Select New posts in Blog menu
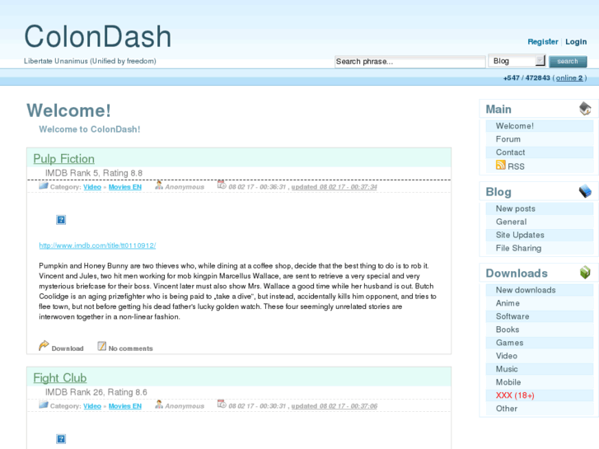The image size is (599, 449). point(540,208)
